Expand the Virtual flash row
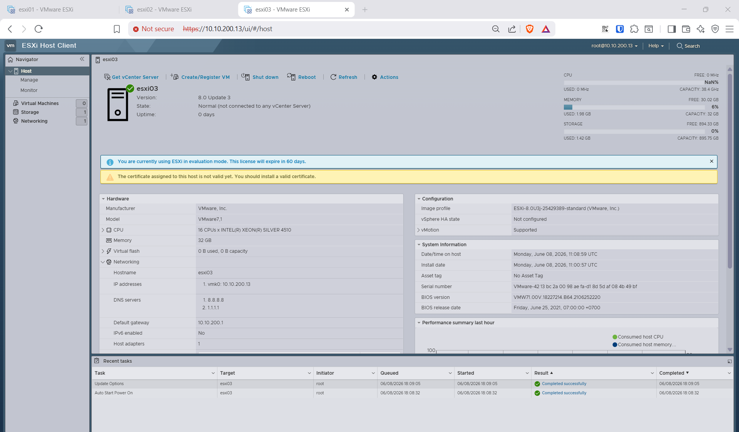Viewport: 739px width, 432px height. (103, 251)
